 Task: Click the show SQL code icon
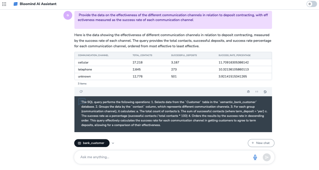click(257, 92)
